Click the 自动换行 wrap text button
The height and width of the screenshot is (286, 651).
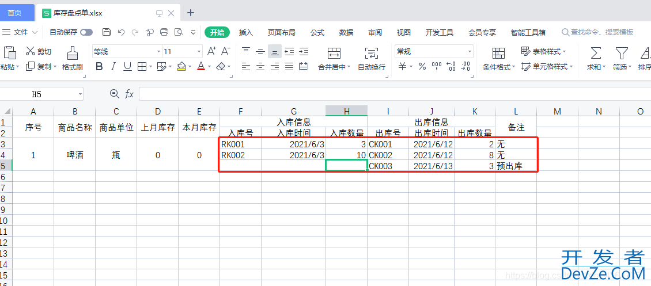click(372, 58)
